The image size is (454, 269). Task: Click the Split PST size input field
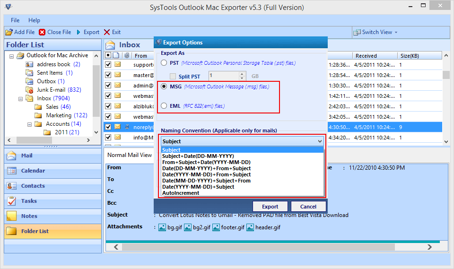coord(224,76)
